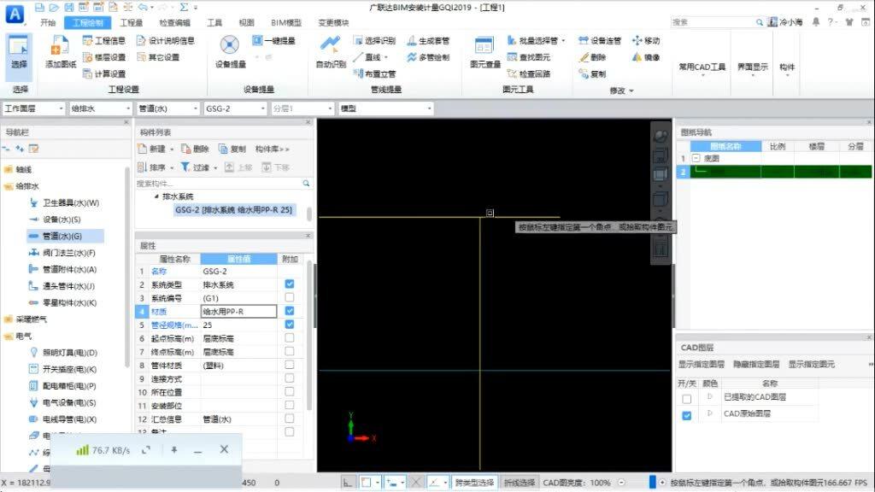Viewport: 875px width, 492px height.
Task: Toggle the 材质 attach checkbox
Action: pyautogui.click(x=290, y=311)
